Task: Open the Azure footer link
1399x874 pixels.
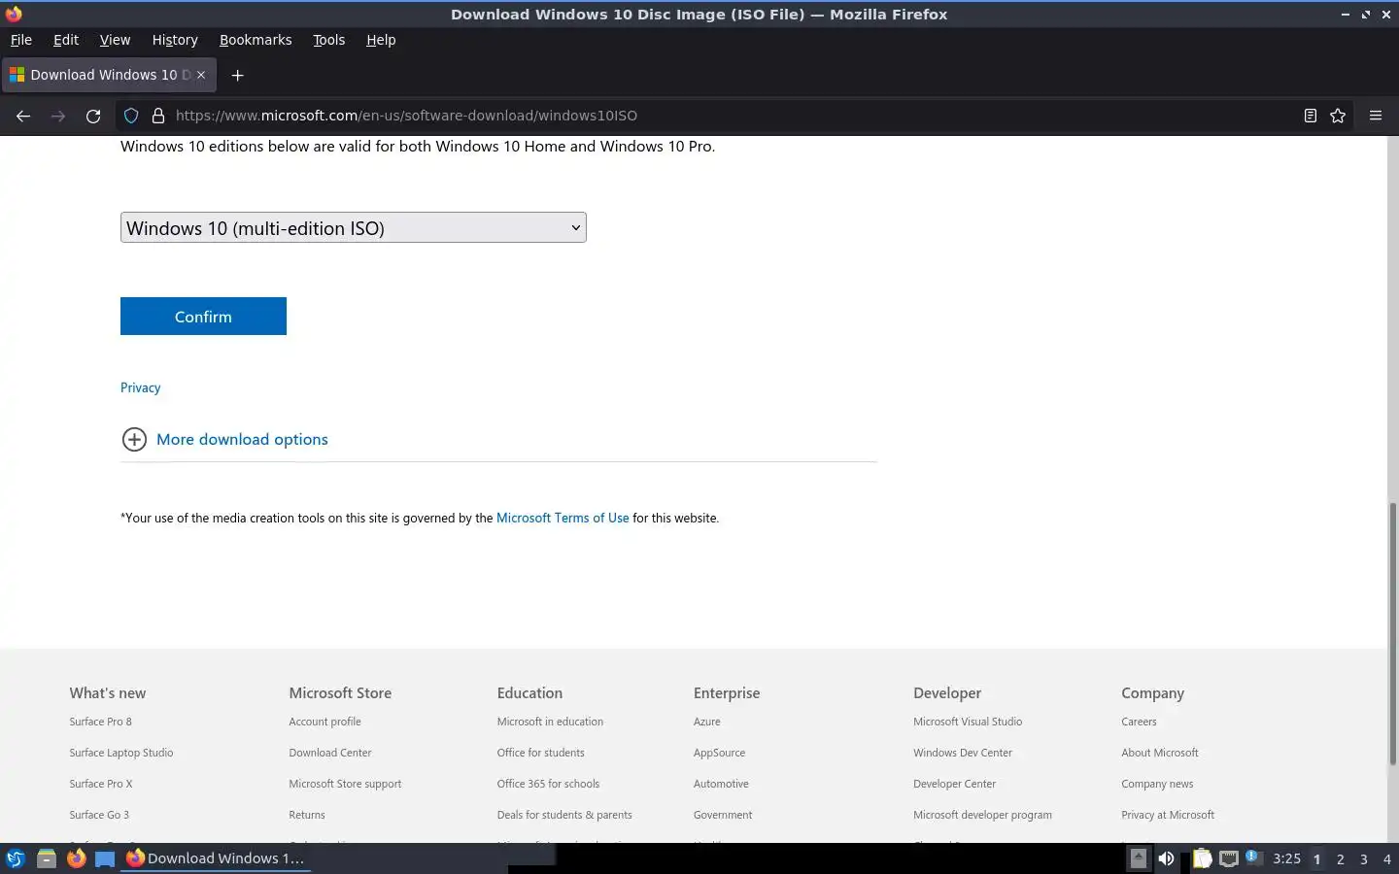Action: point(707,722)
